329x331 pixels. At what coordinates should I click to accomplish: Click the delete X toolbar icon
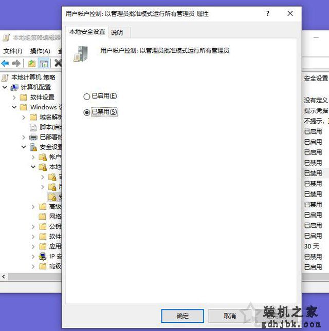tap(58, 63)
